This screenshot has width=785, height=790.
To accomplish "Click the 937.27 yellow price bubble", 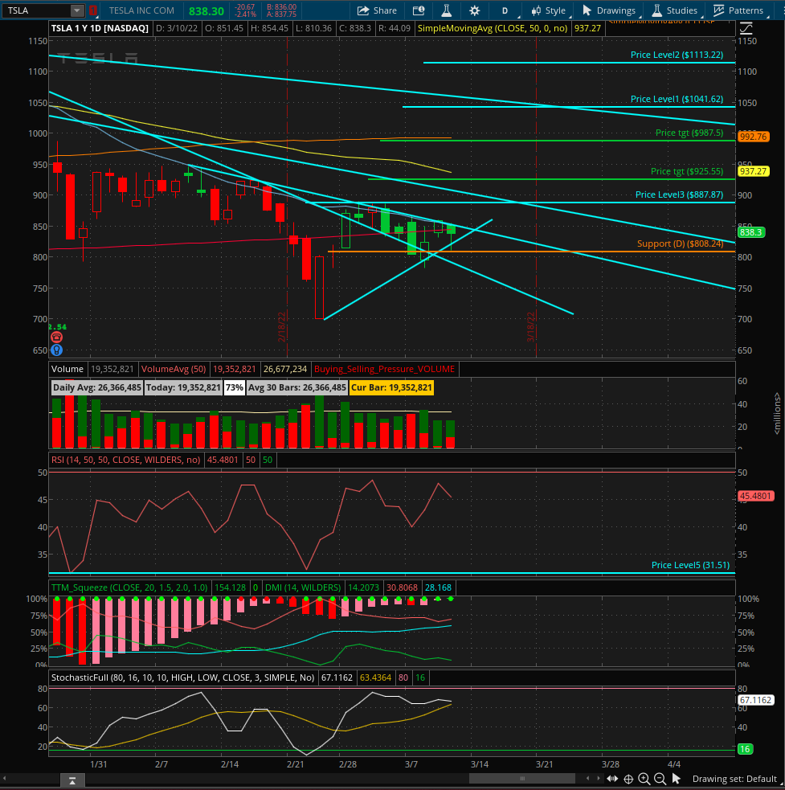I will tap(753, 171).
